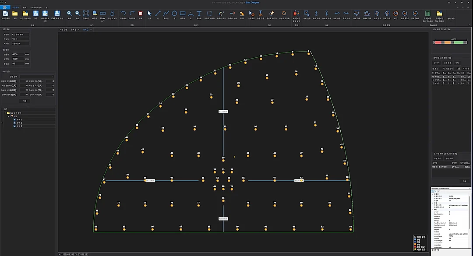This screenshot has height=256, width=473.
Task: Move delay down arrow icon
Action: click(326, 14)
